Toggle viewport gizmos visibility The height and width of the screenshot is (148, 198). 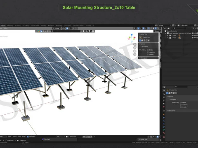tap(139, 28)
